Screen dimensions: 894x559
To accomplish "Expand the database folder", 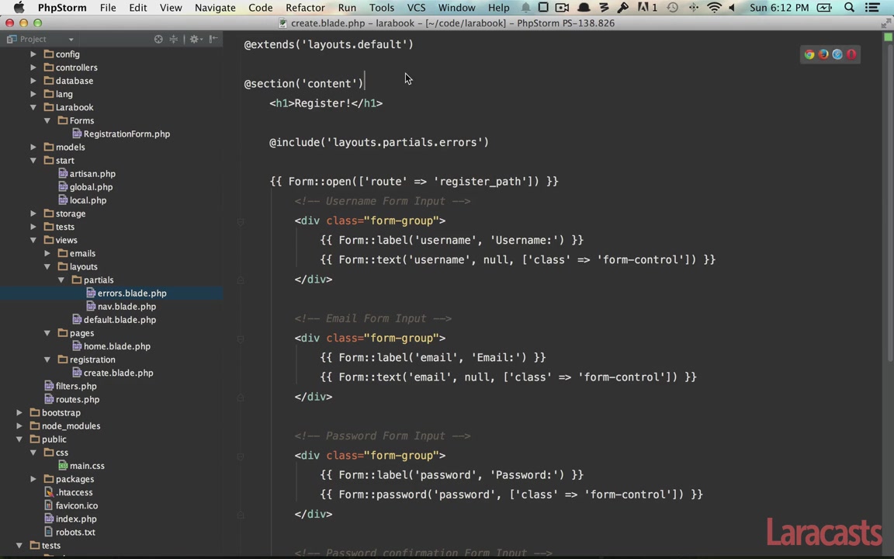I will (33, 81).
